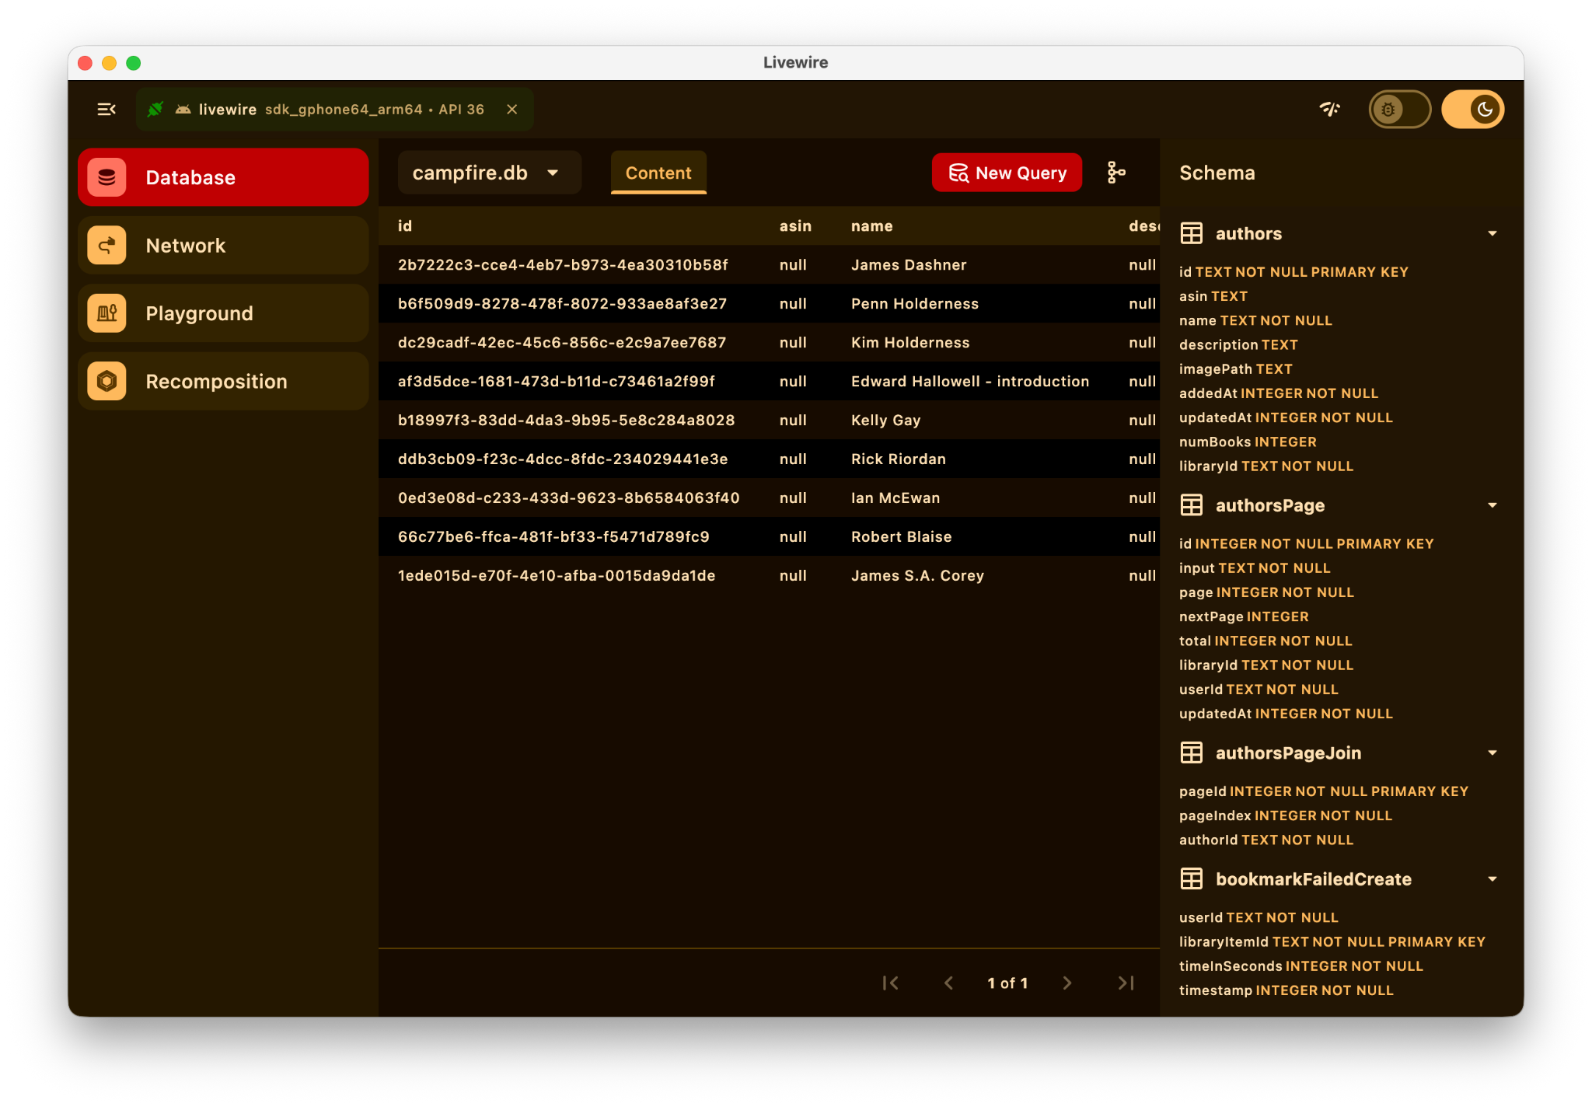Click the Schema panel heading
The height and width of the screenshot is (1107, 1592).
pos(1217,173)
